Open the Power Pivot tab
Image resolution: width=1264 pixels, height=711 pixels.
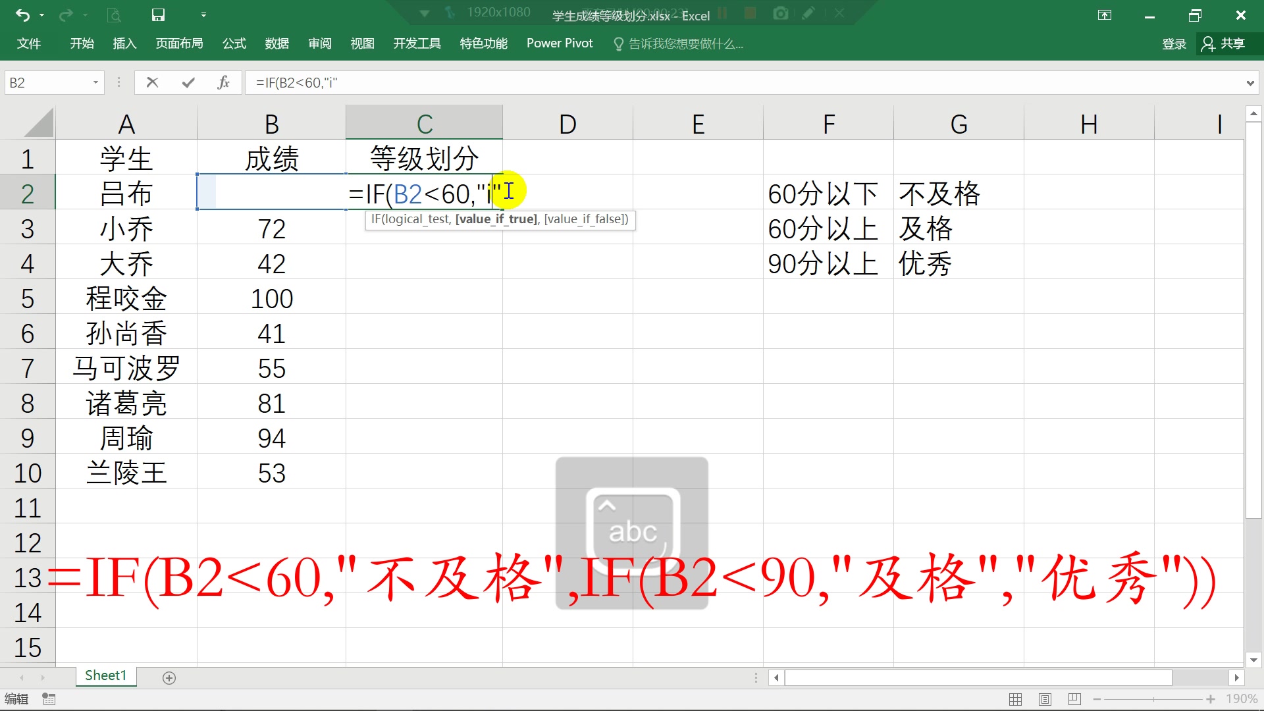[560, 43]
